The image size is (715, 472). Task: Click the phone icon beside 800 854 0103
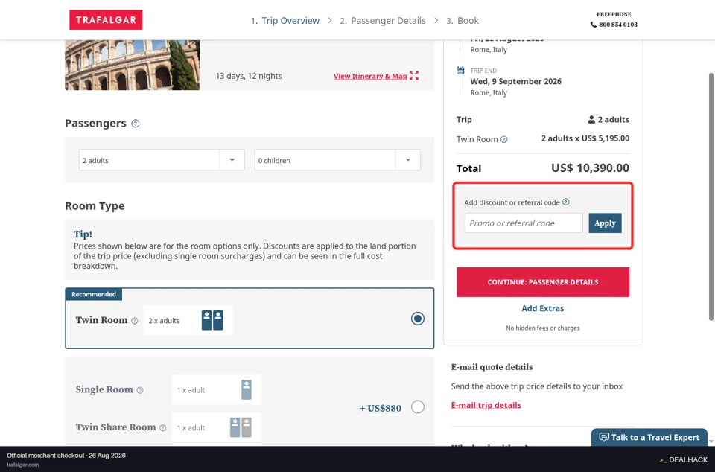point(594,25)
